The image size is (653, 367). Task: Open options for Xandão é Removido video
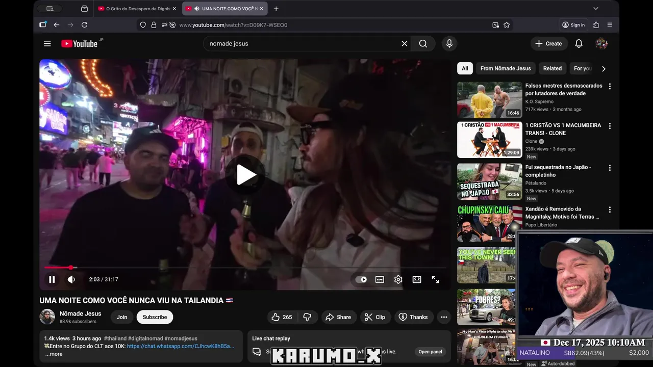pyautogui.click(x=610, y=209)
